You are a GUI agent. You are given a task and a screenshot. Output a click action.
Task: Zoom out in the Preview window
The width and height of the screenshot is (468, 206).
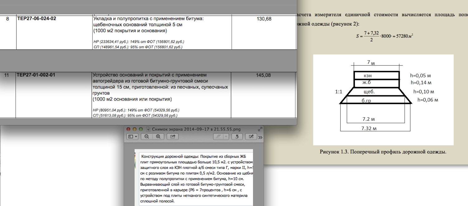(x=146, y=136)
